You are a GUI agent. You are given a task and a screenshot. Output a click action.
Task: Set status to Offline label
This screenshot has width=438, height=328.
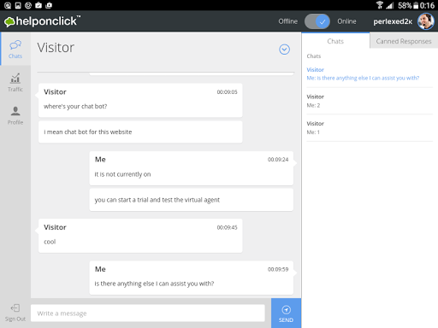coord(287,21)
